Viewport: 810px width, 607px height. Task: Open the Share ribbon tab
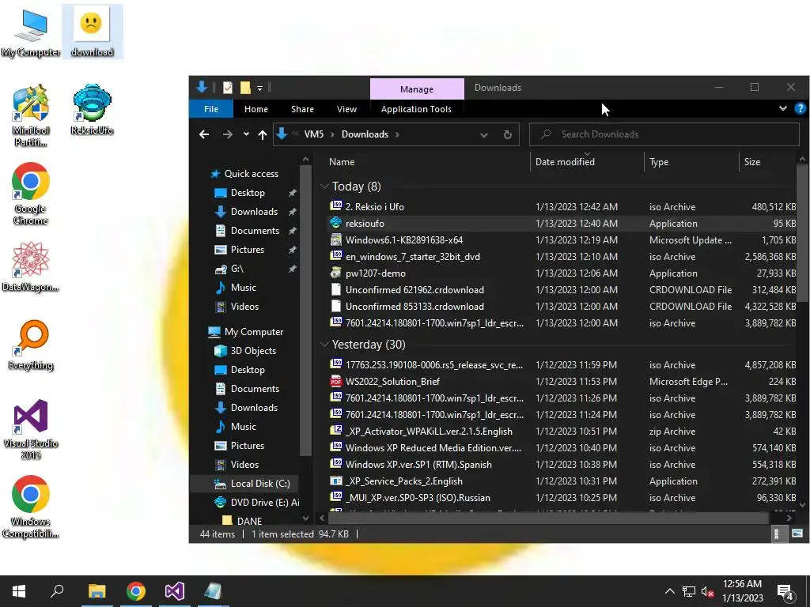click(302, 109)
